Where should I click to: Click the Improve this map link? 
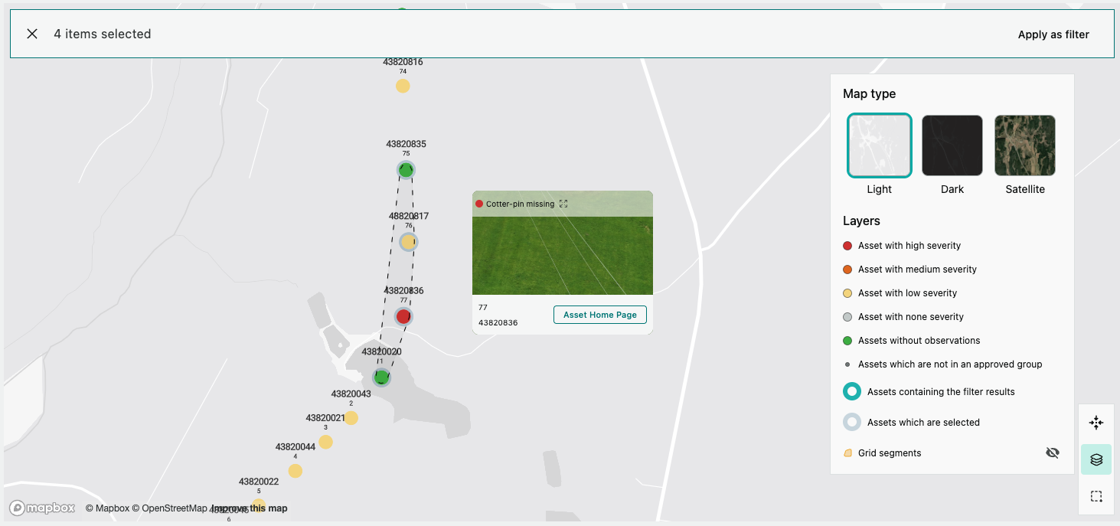[250, 508]
